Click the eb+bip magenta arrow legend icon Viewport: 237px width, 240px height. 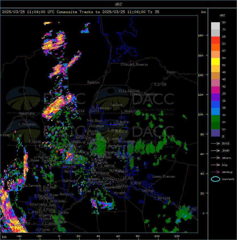pyautogui.click(x=215, y=172)
